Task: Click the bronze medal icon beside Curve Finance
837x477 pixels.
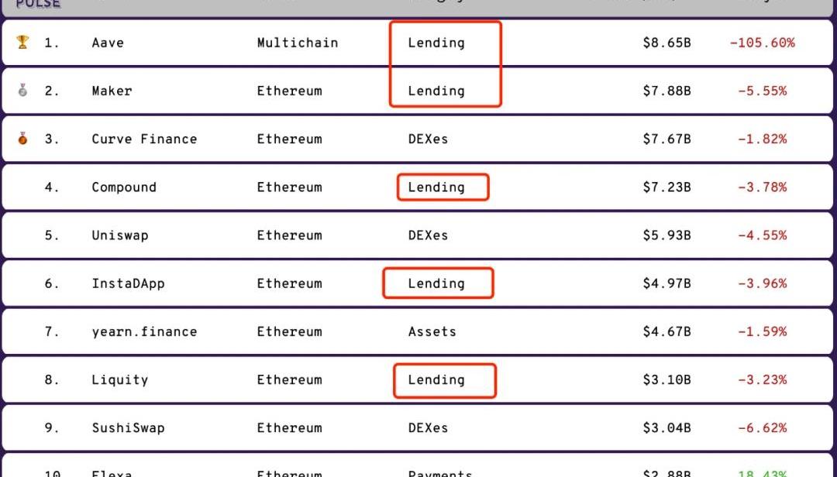Action: tap(22, 138)
